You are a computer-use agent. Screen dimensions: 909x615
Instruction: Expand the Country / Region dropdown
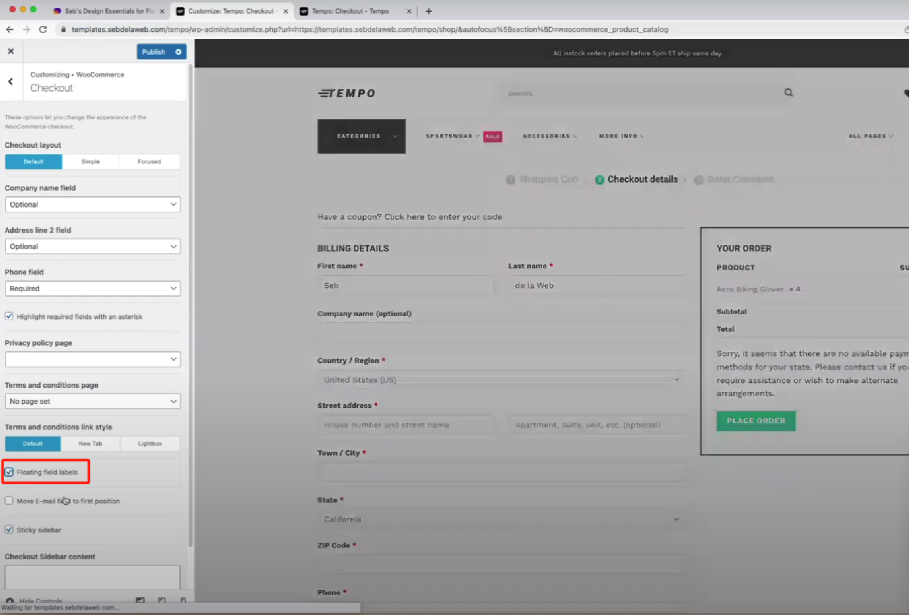point(500,380)
